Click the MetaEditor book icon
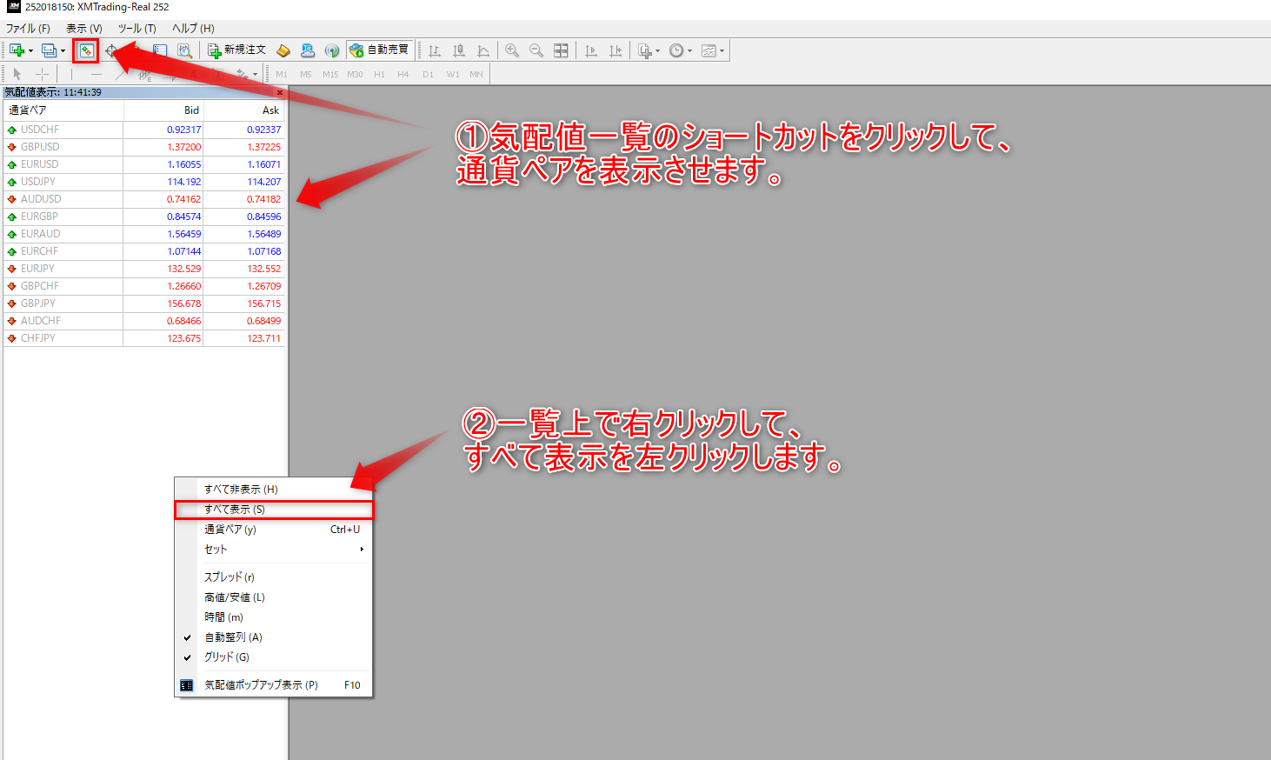The width and height of the screenshot is (1271, 760). click(283, 50)
